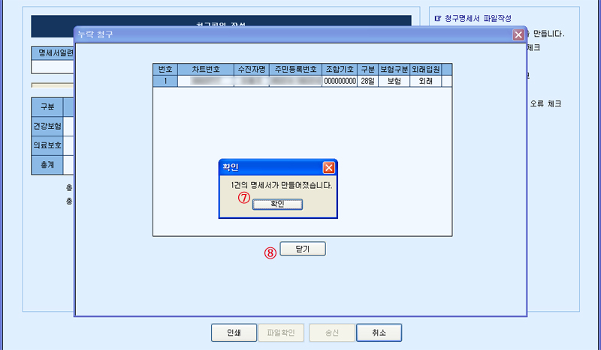This screenshot has width=601, height=350.
Task: Click the 보험구분 column header
Action: (394, 69)
